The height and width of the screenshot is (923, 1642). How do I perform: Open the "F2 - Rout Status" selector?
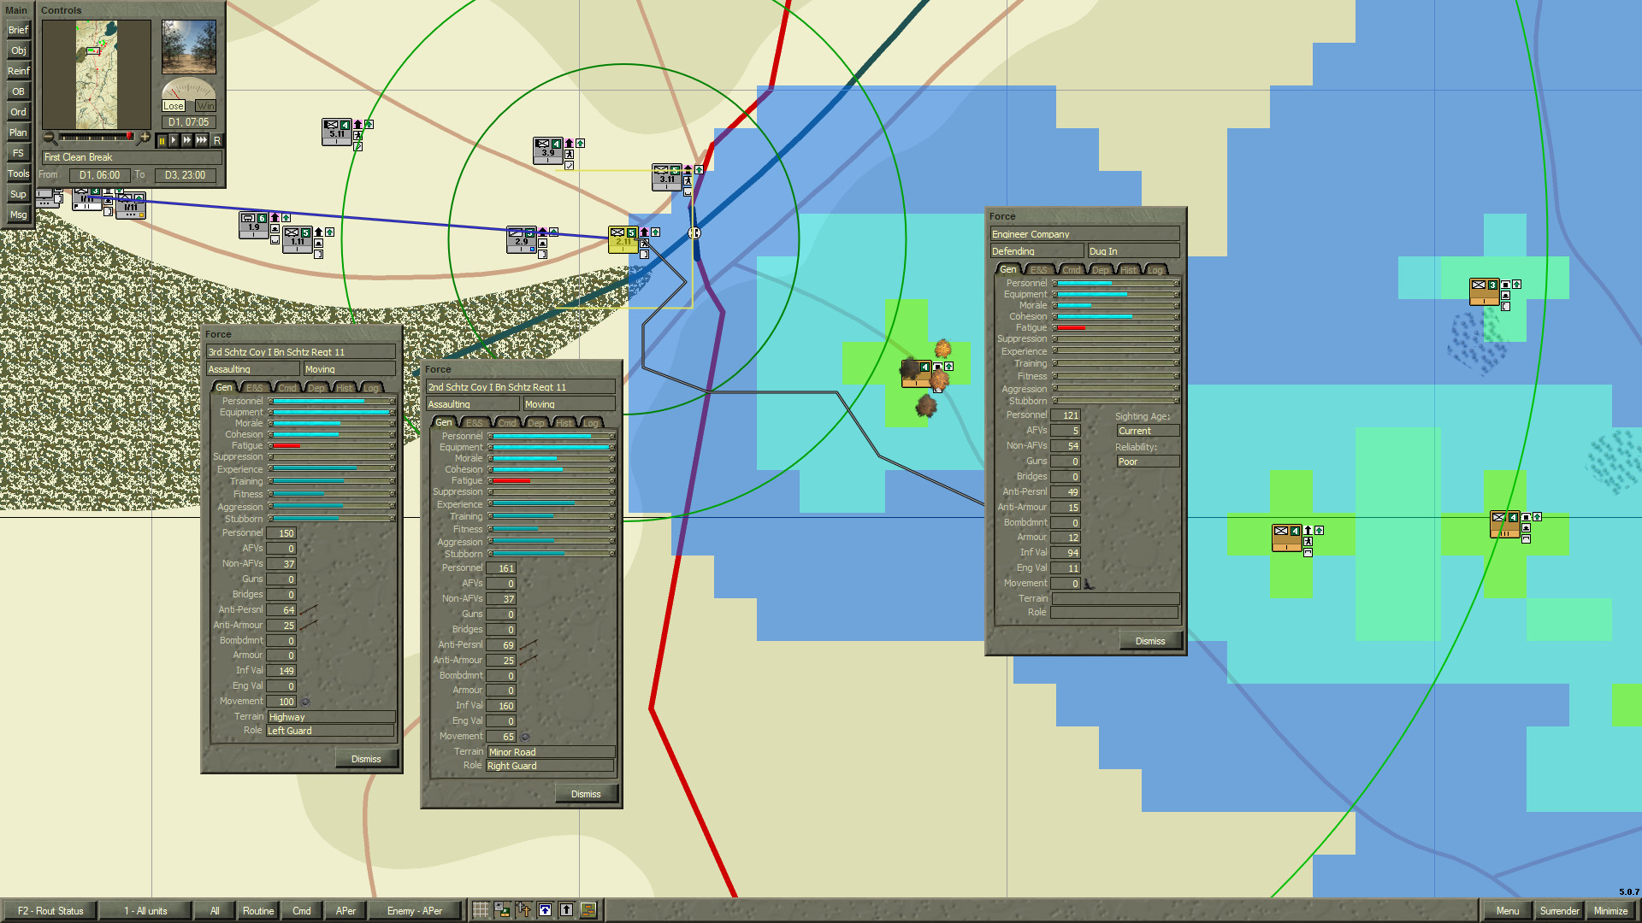click(x=51, y=911)
